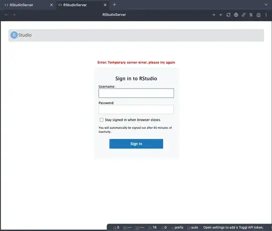Click the RStudioServer address bar title

[114, 15]
